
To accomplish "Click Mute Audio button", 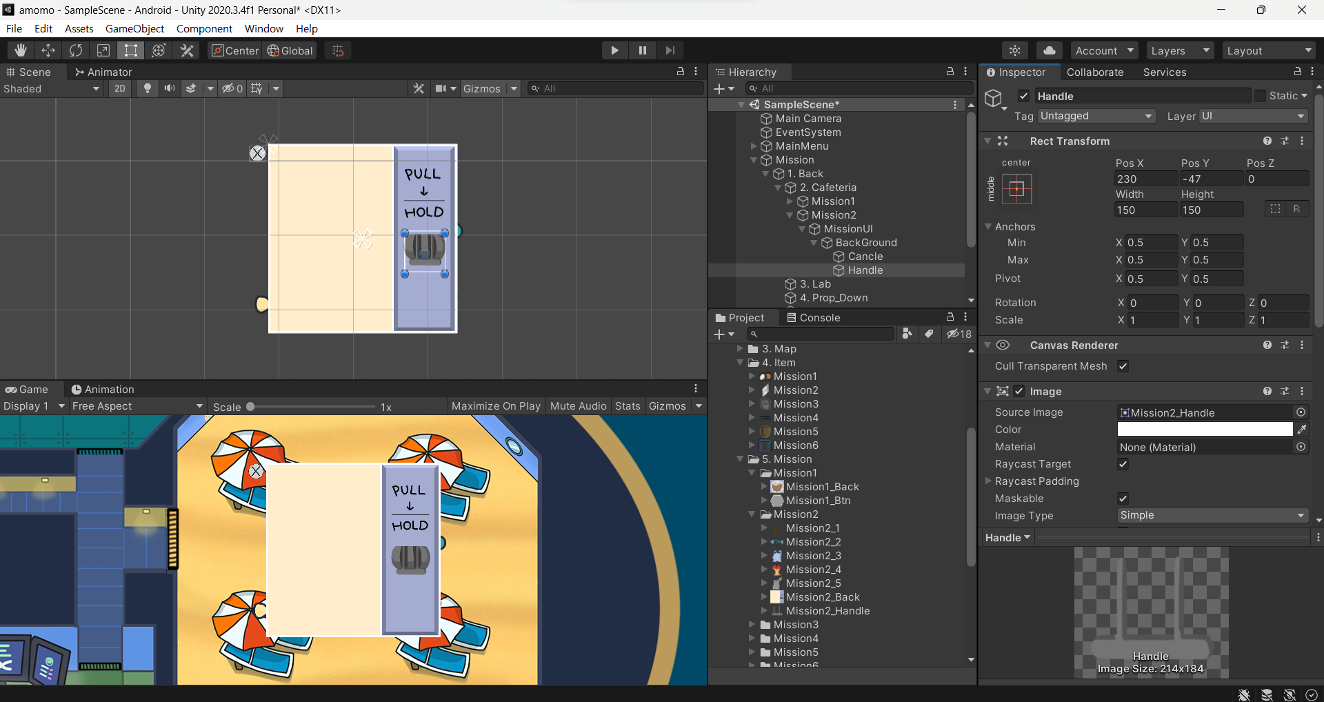I will point(578,406).
